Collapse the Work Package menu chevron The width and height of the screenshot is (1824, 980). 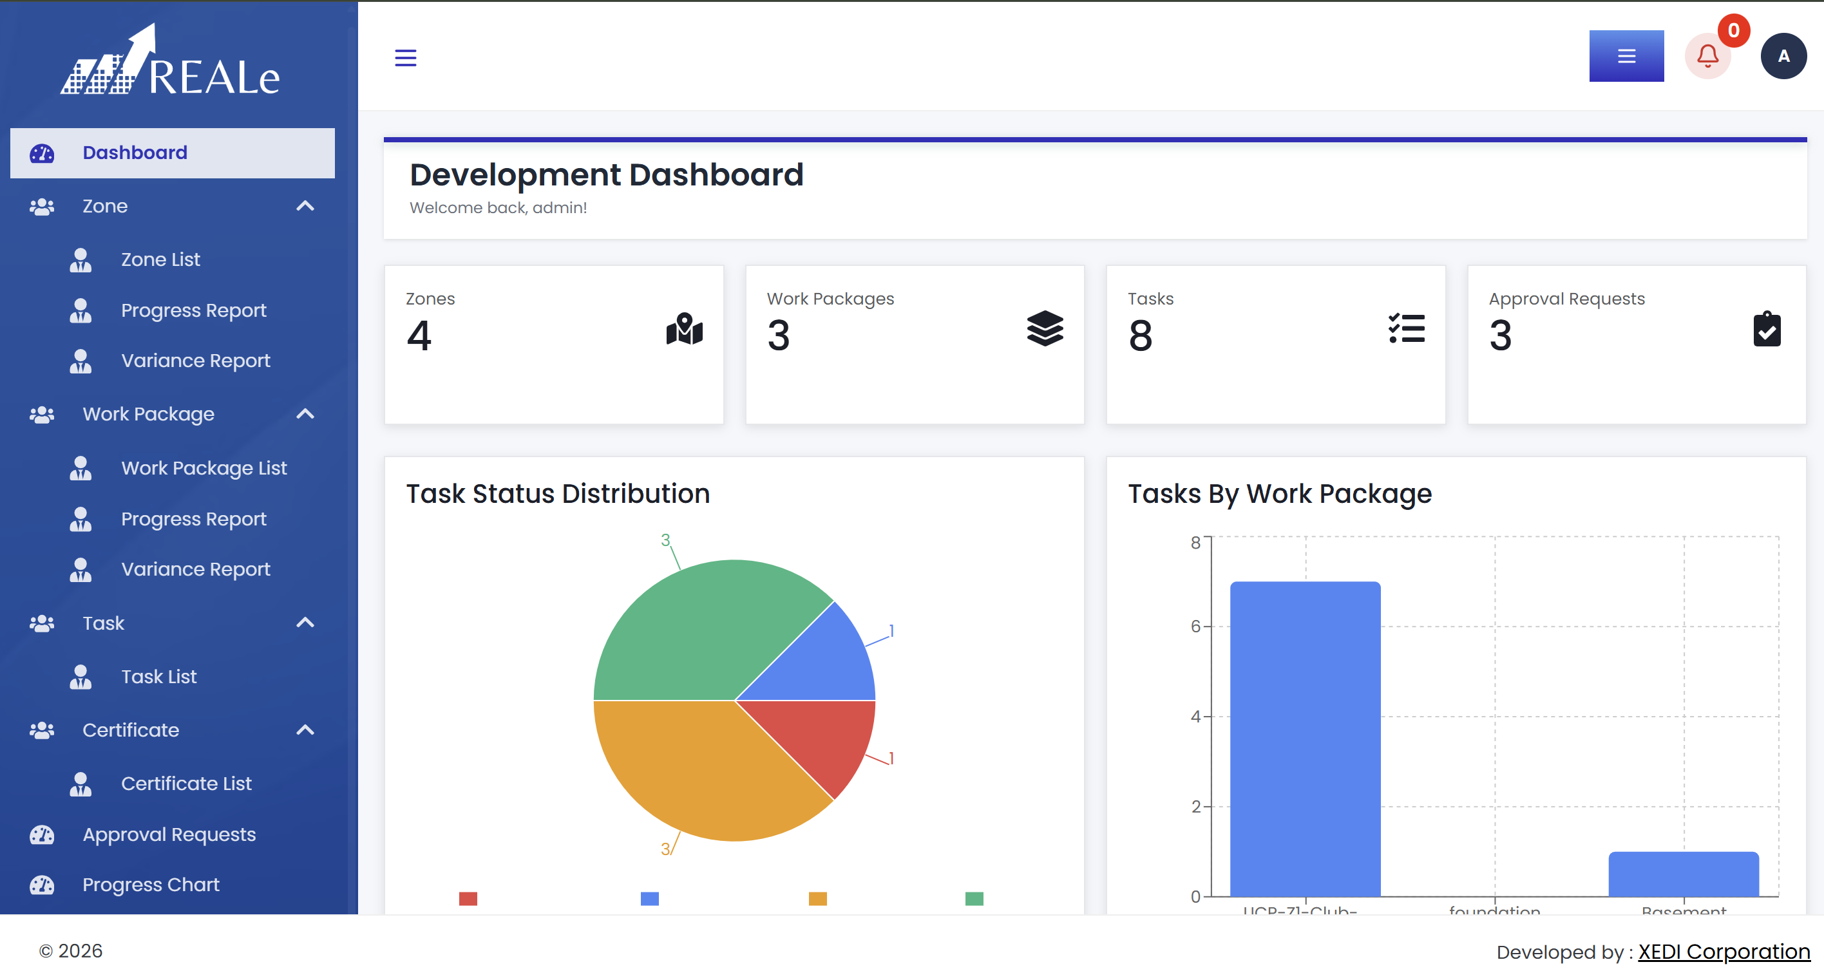point(305,414)
